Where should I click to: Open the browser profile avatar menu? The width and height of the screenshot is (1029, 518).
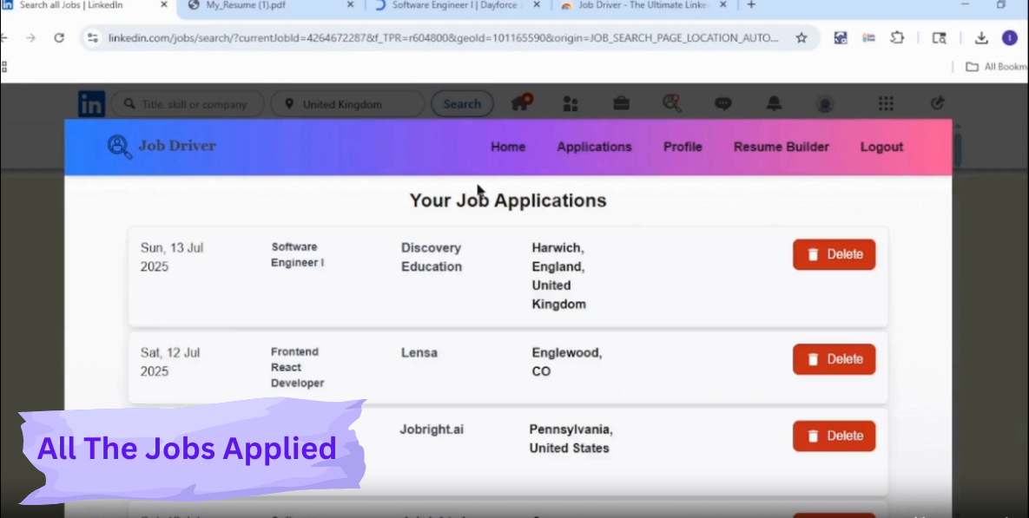tap(1010, 37)
